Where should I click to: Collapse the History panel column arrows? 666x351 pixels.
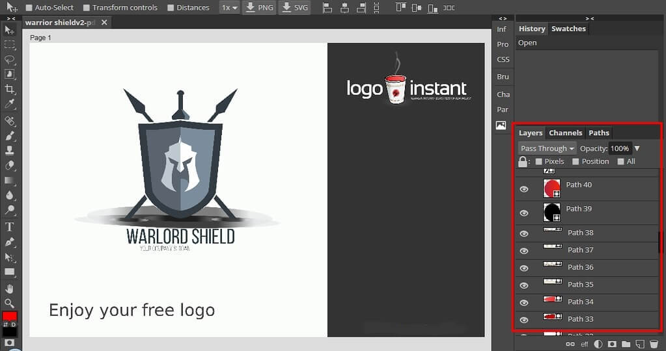tap(590, 19)
